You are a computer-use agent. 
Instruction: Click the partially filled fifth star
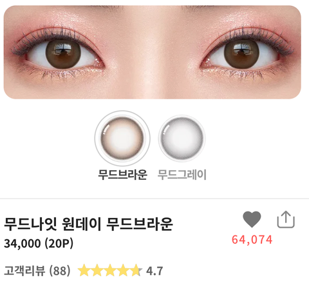[136, 270]
